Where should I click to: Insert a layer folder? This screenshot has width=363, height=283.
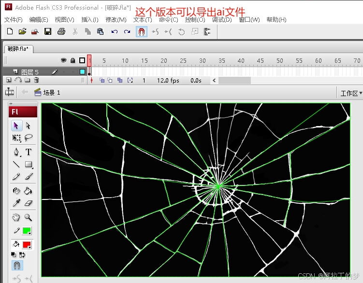pos(28,80)
